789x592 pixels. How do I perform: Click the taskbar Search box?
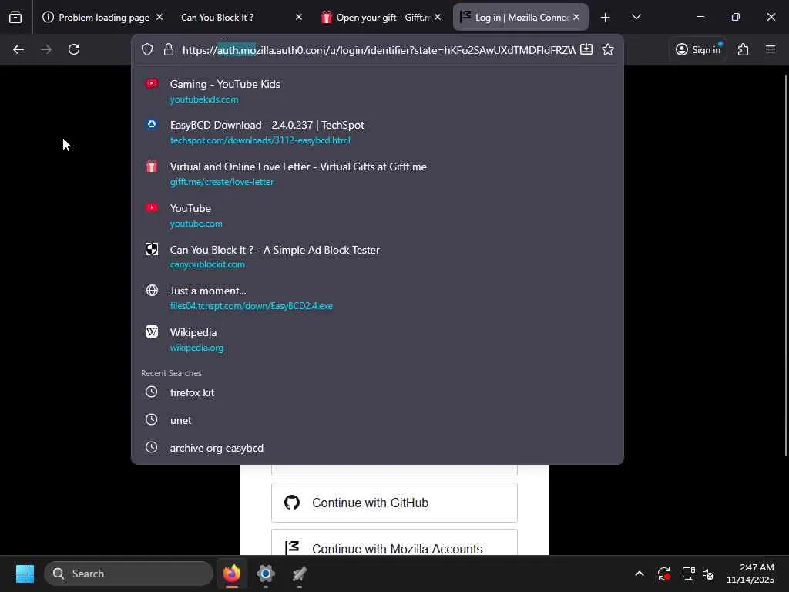[x=129, y=573]
